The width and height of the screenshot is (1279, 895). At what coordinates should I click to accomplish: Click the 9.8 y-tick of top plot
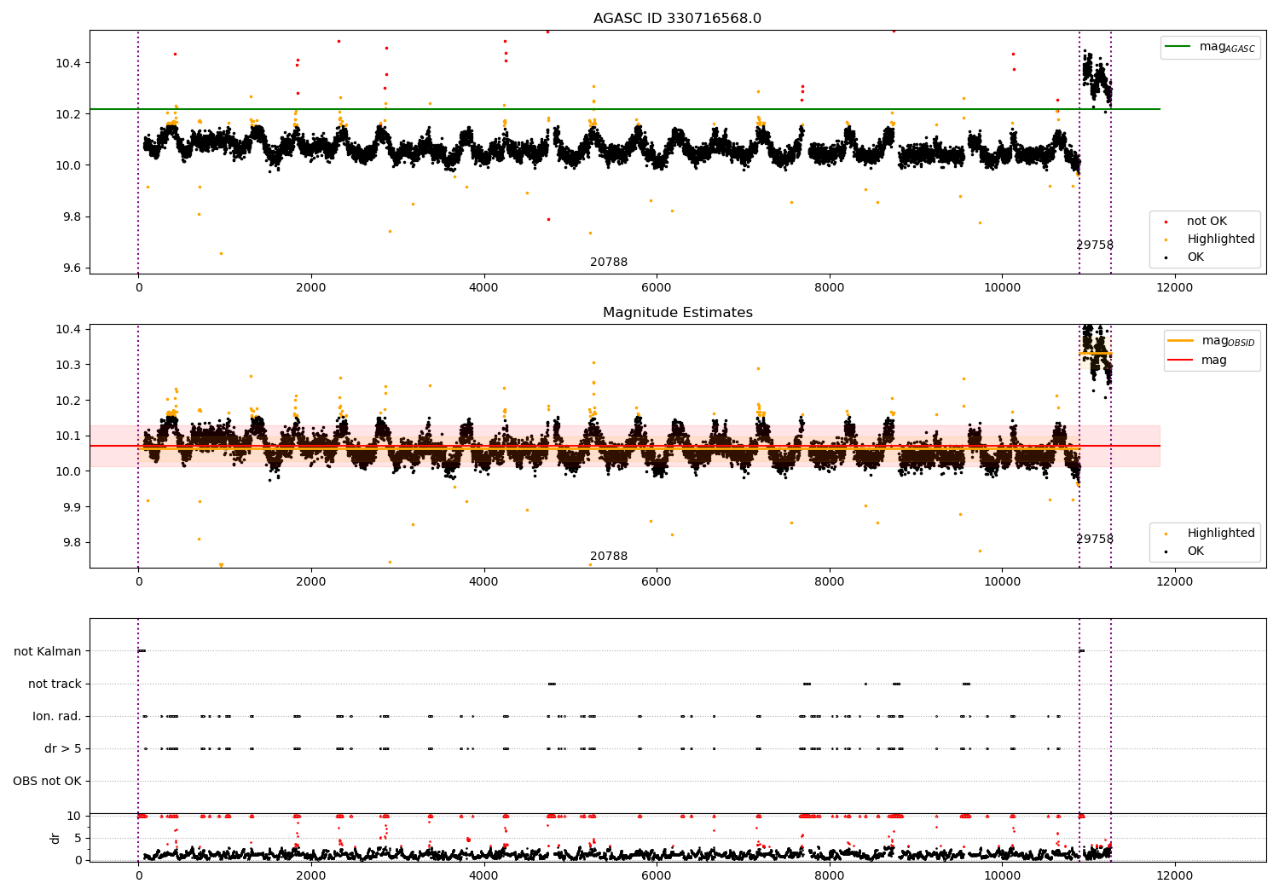coord(72,217)
